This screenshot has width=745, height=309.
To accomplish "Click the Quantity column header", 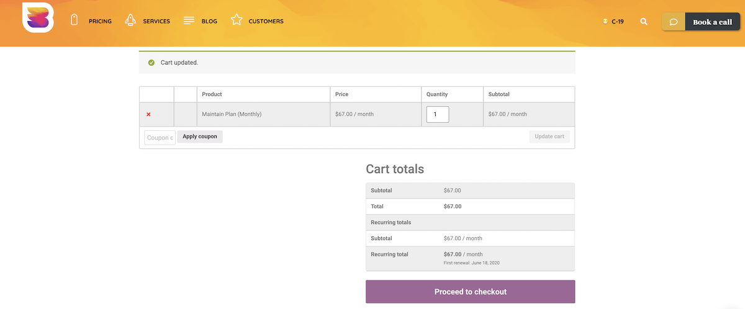I will click(x=437, y=94).
